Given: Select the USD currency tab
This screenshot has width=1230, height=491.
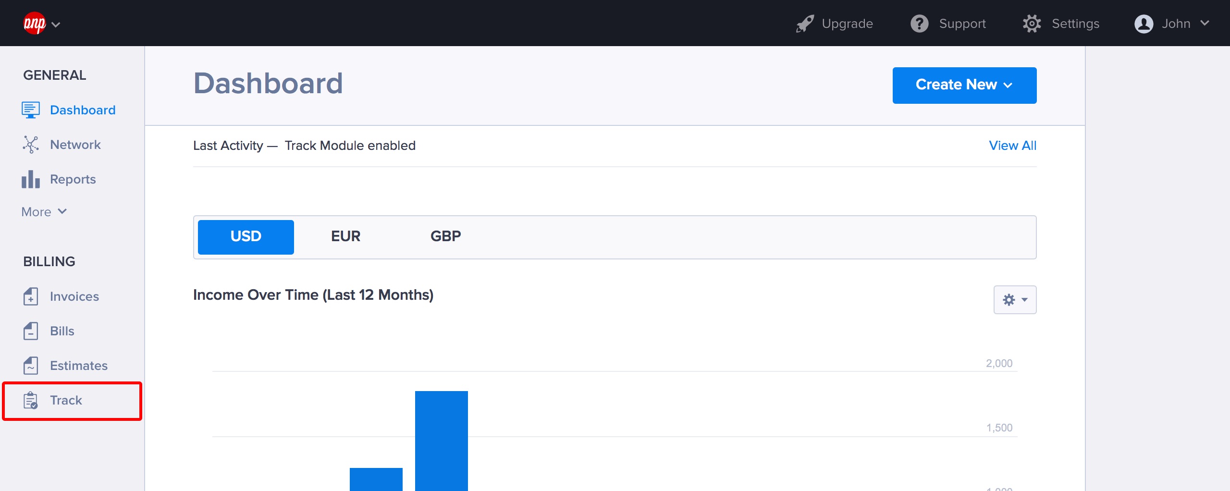Looking at the screenshot, I should (x=246, y=236).
